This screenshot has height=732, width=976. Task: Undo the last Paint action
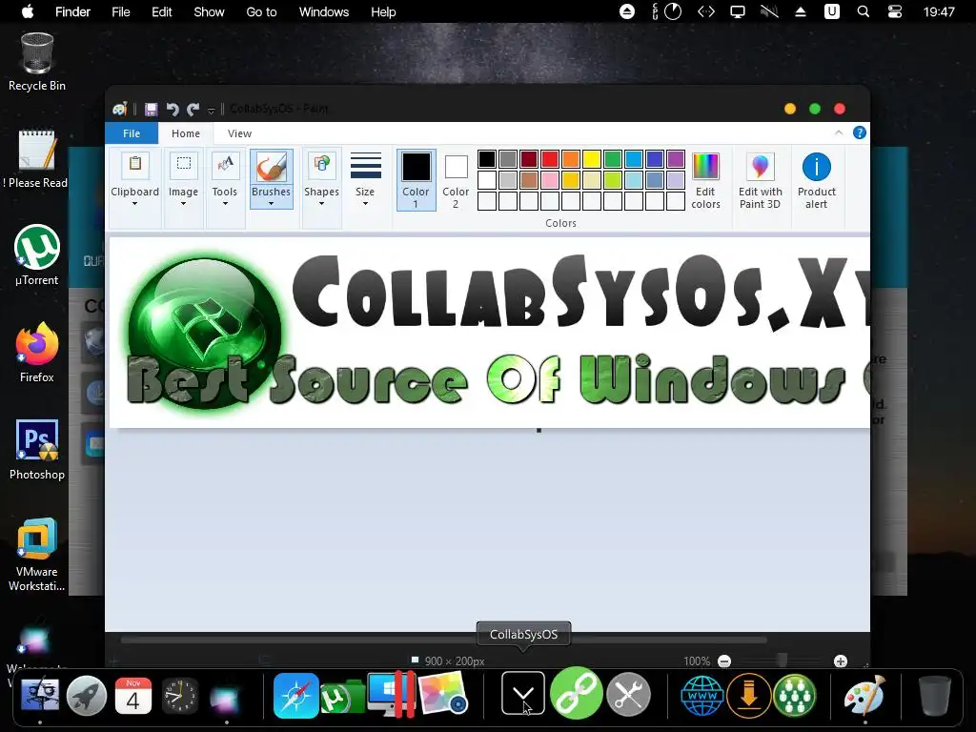tap(173, 110)
